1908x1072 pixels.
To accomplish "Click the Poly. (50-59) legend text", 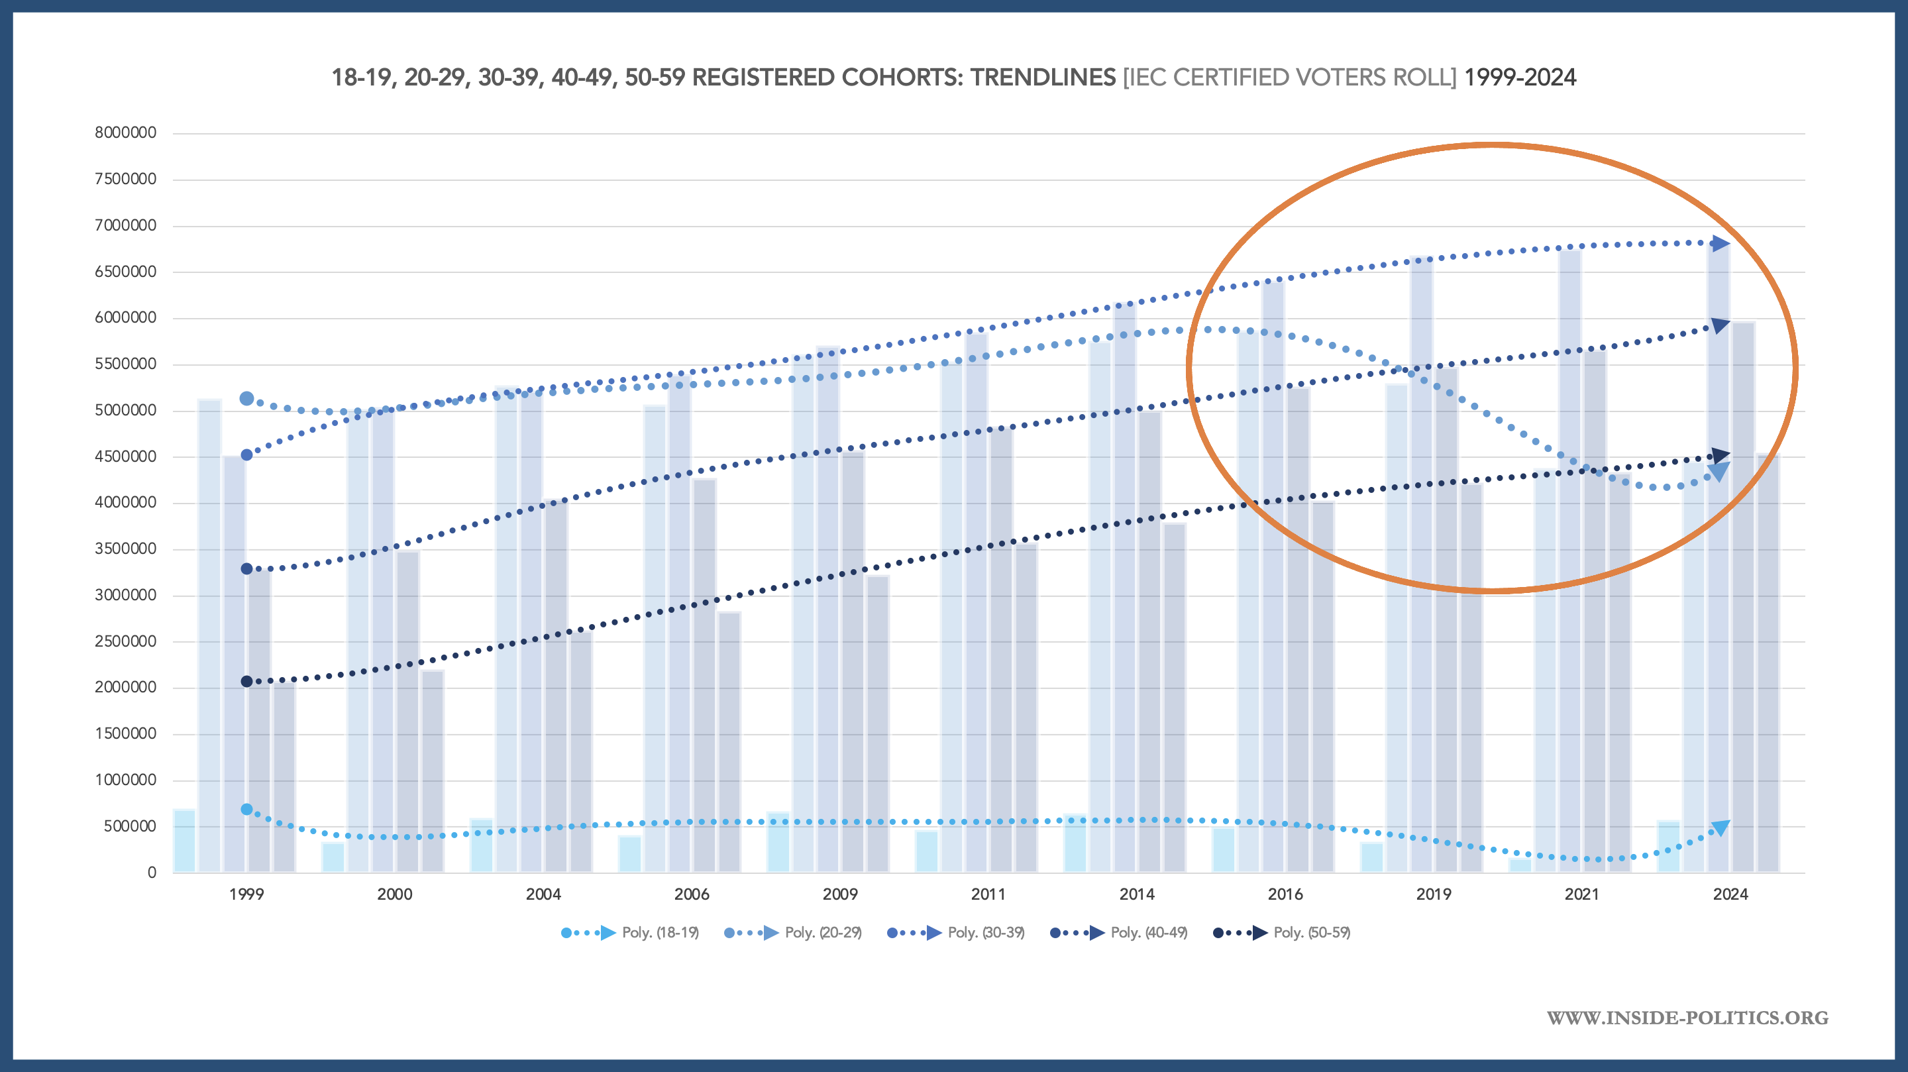I will coord(1312,933).
